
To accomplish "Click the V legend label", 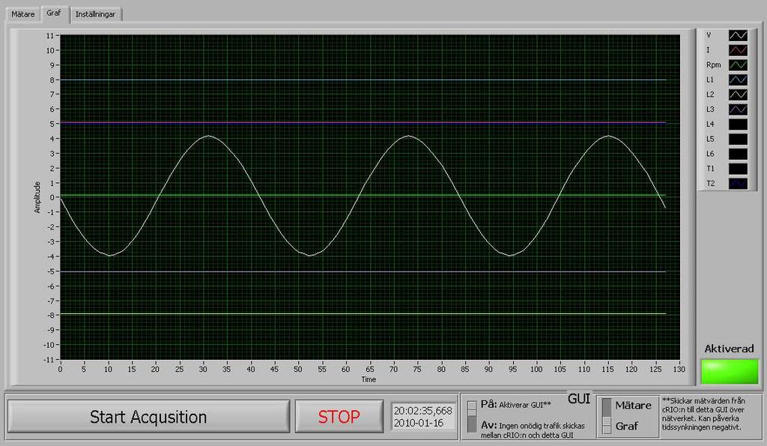I will [709, 35].
